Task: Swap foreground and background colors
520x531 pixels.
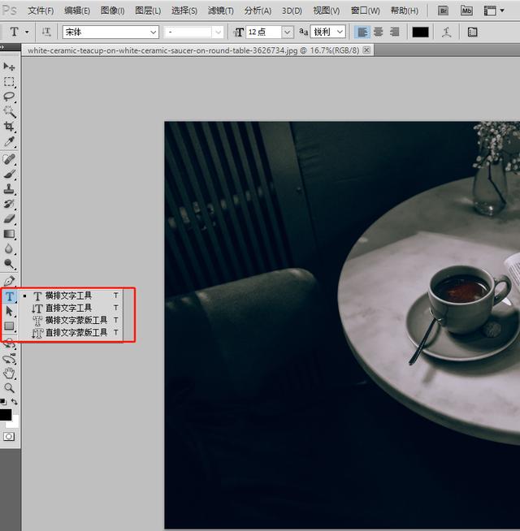Action: (15, 402)
